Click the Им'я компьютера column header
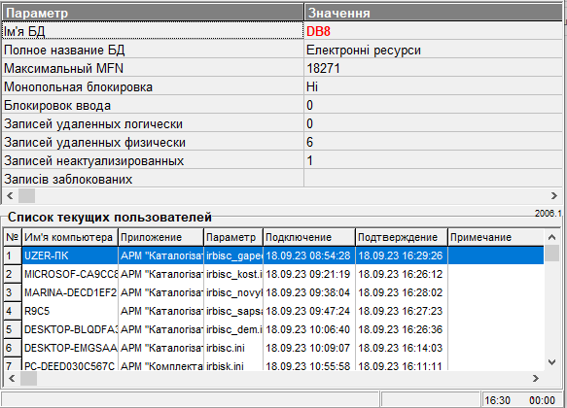Viewport: 567px width, 408px height. pyautogui.click(x=70, y=237)
